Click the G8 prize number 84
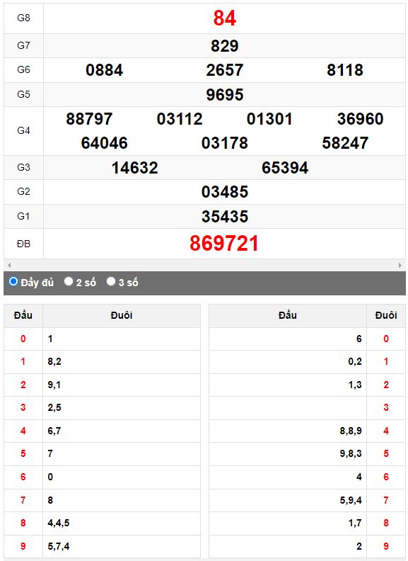 225,18
